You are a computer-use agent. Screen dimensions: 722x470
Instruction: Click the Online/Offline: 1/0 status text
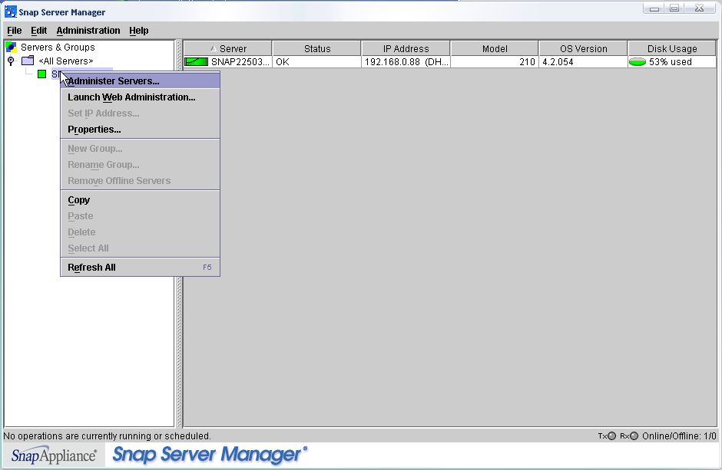pyautogui.click(x=679, y=436)
